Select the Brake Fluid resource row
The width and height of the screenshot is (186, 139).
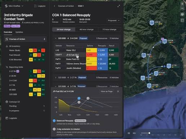(87, 59)
